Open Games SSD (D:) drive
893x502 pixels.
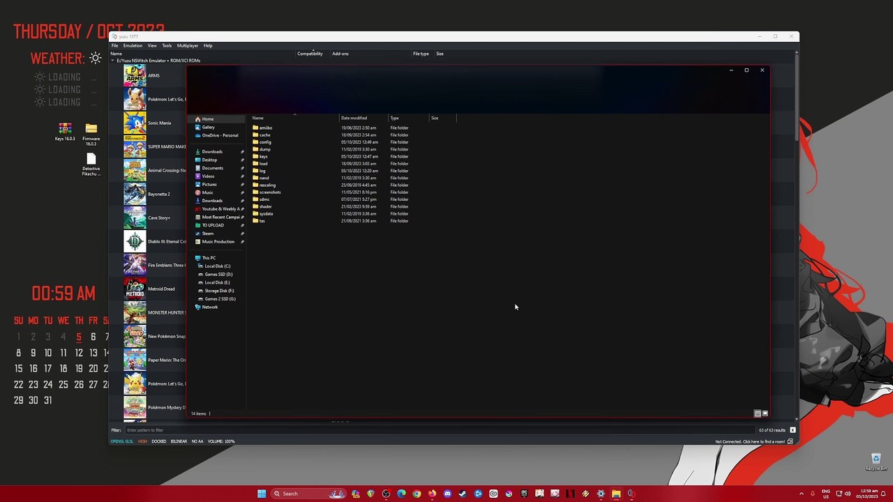coord(218,274)
